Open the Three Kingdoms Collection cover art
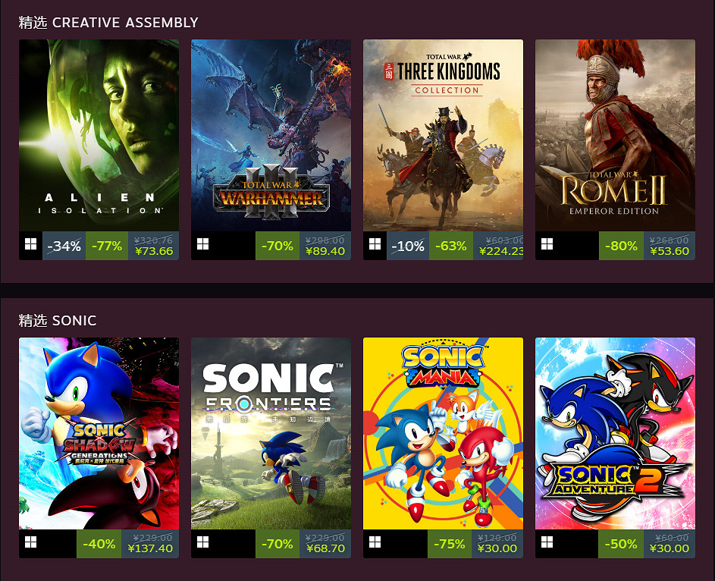 [x=444, y=136]
